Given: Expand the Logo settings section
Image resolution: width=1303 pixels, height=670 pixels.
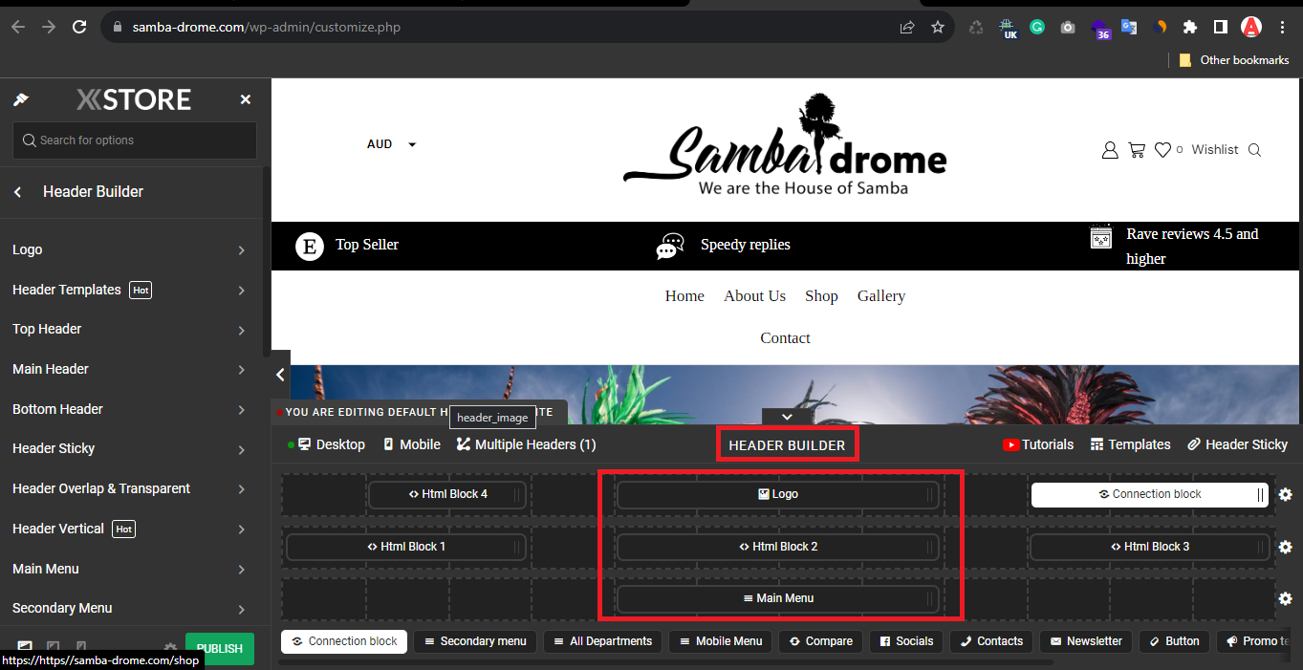Looking at the screenshot, I should click(x=131, y=249).
